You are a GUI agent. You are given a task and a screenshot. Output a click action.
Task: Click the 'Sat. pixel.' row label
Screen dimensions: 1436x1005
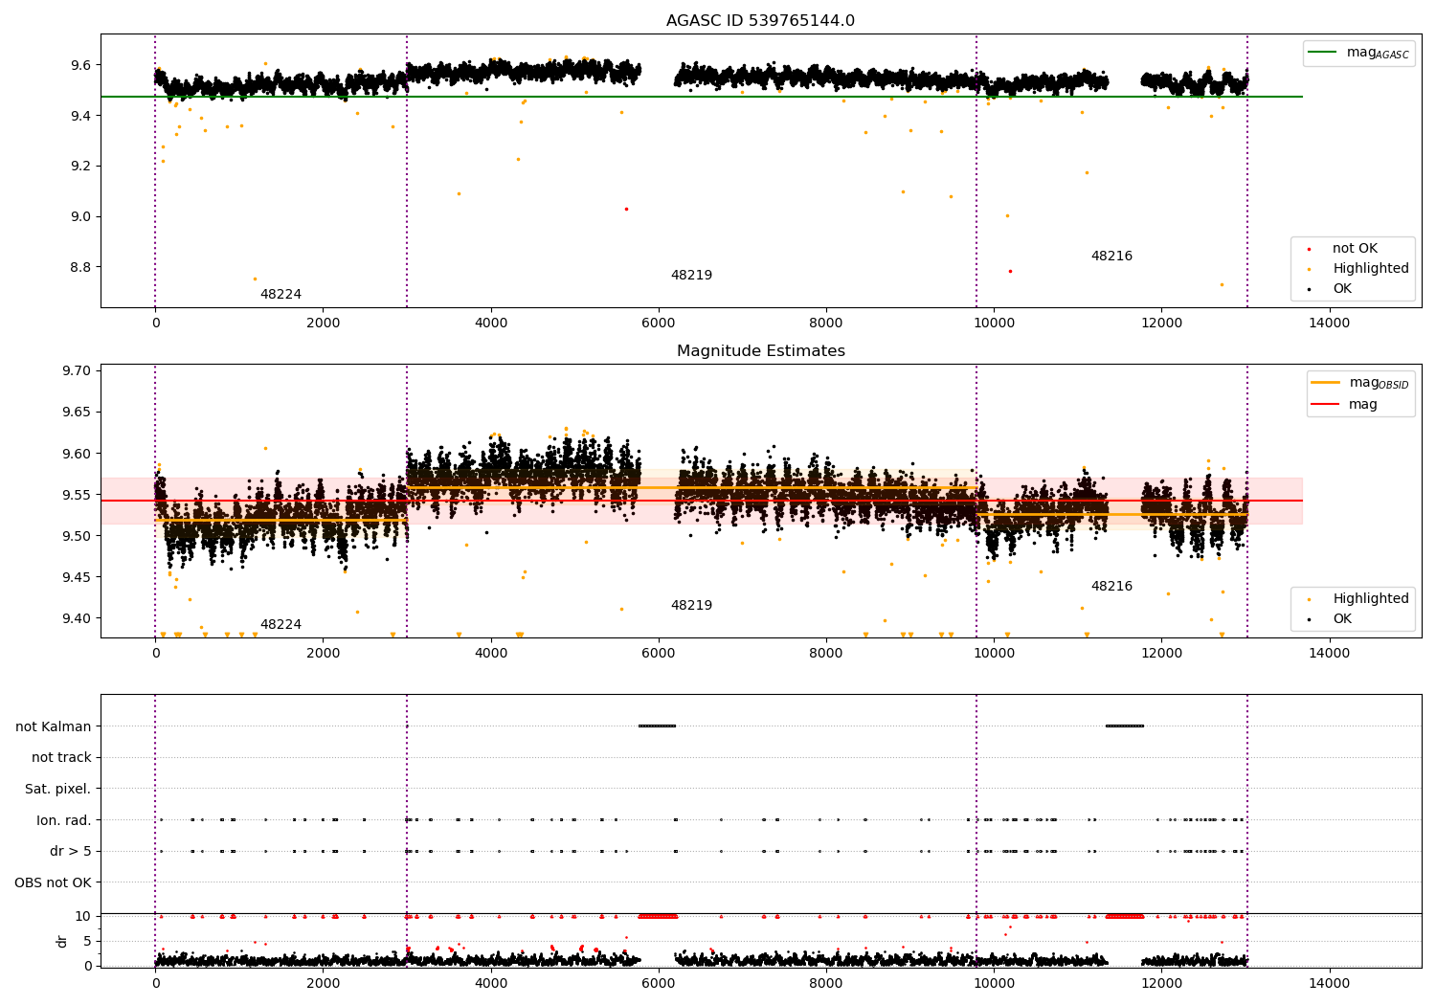(x=58, y=790)
